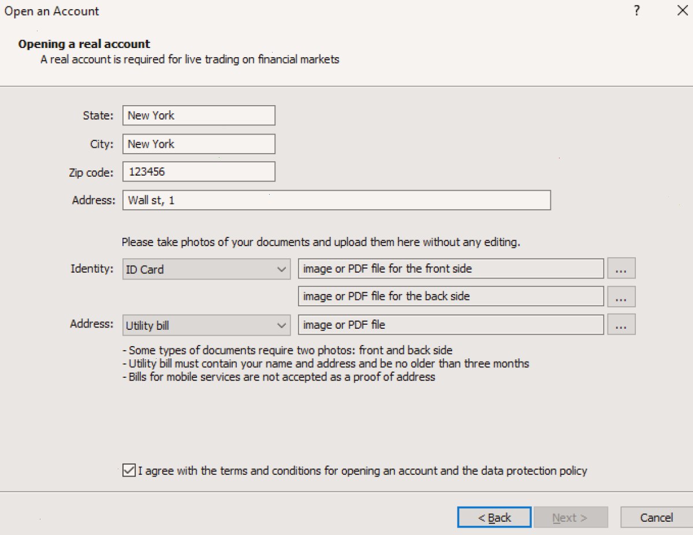
Task: Click the City input field
Action: pyautogui.click(x=199, y=144)
